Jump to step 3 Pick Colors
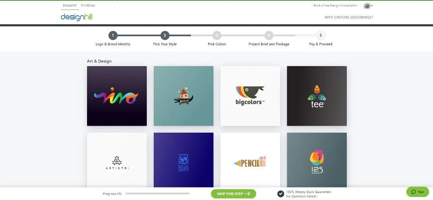The image size is (433, 200). (217, 35)
